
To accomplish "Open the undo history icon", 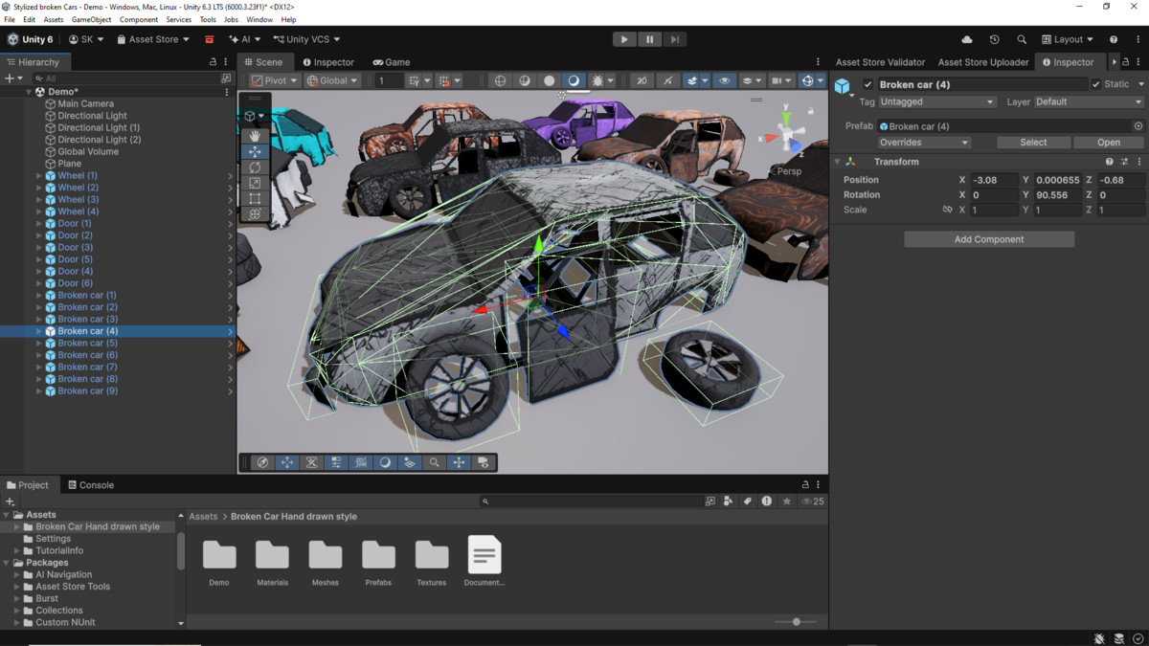I will click(994, 39).
